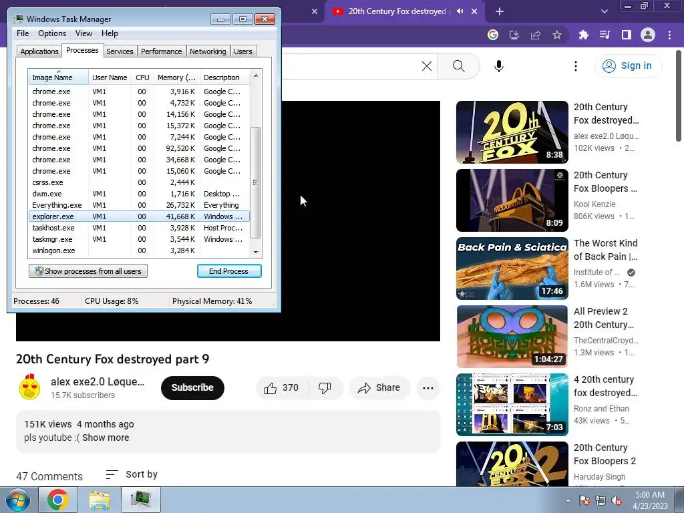Open the media control icon in Chrome toolbar

(605, 35)
